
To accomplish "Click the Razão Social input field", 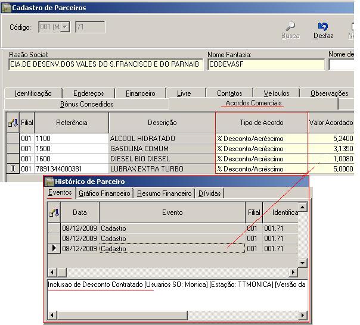I will (x=106, y=64).
